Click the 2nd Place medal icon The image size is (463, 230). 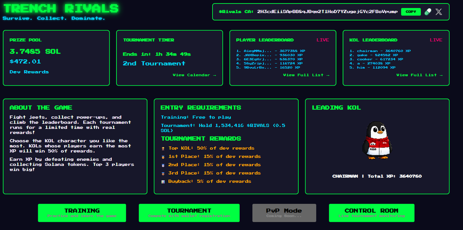[164, 165]
